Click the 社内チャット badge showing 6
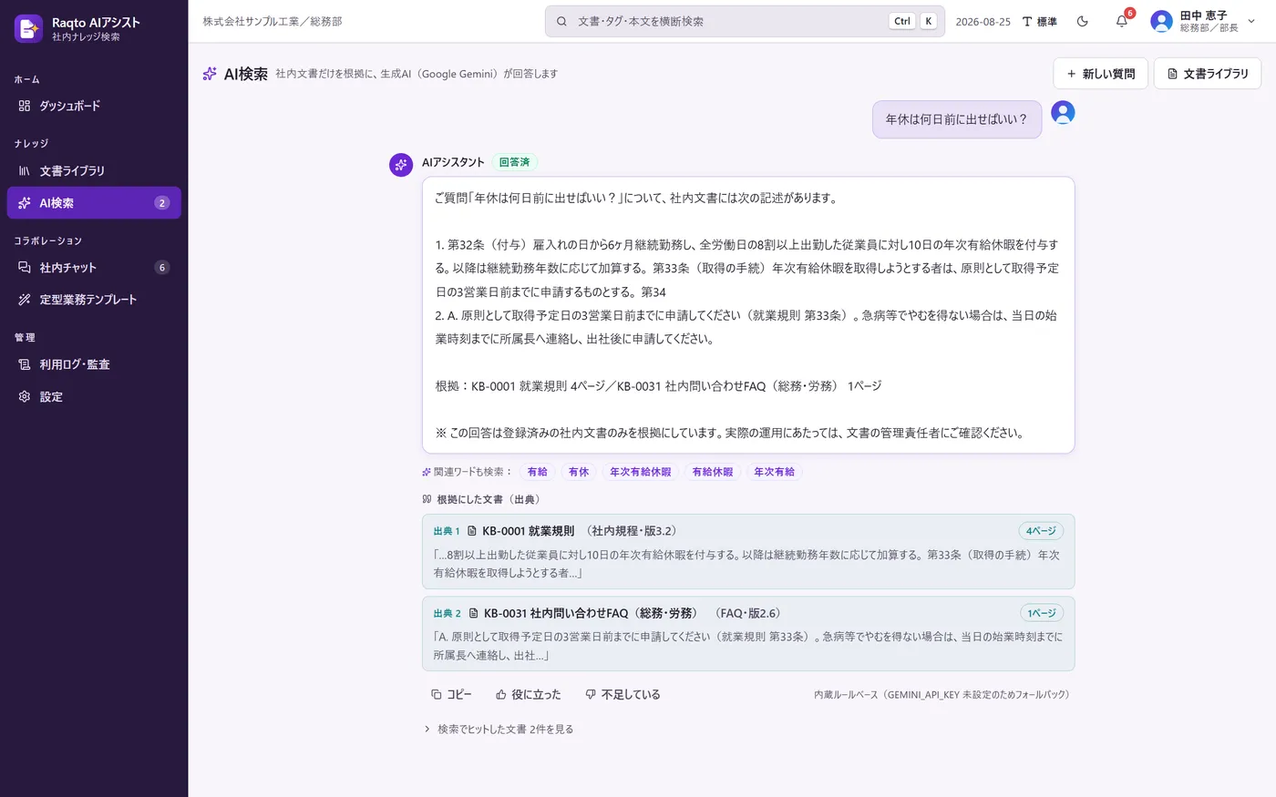This screenshot has height=797, width=1276. 162,268
